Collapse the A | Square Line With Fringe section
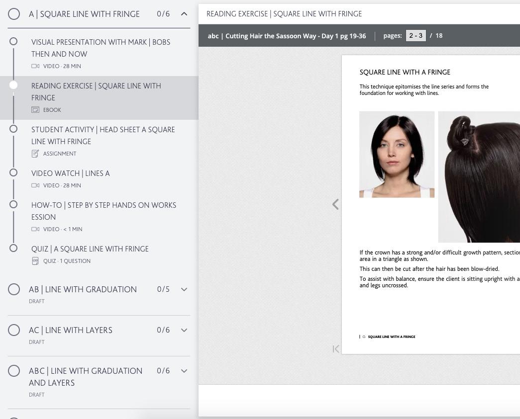 point(184,14)
